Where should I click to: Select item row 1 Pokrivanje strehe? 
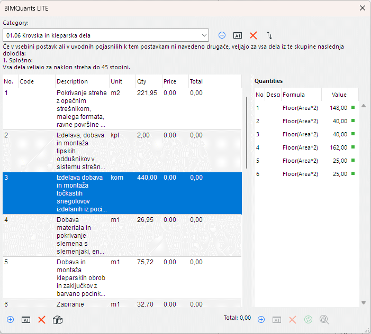[x=122, y=109]
